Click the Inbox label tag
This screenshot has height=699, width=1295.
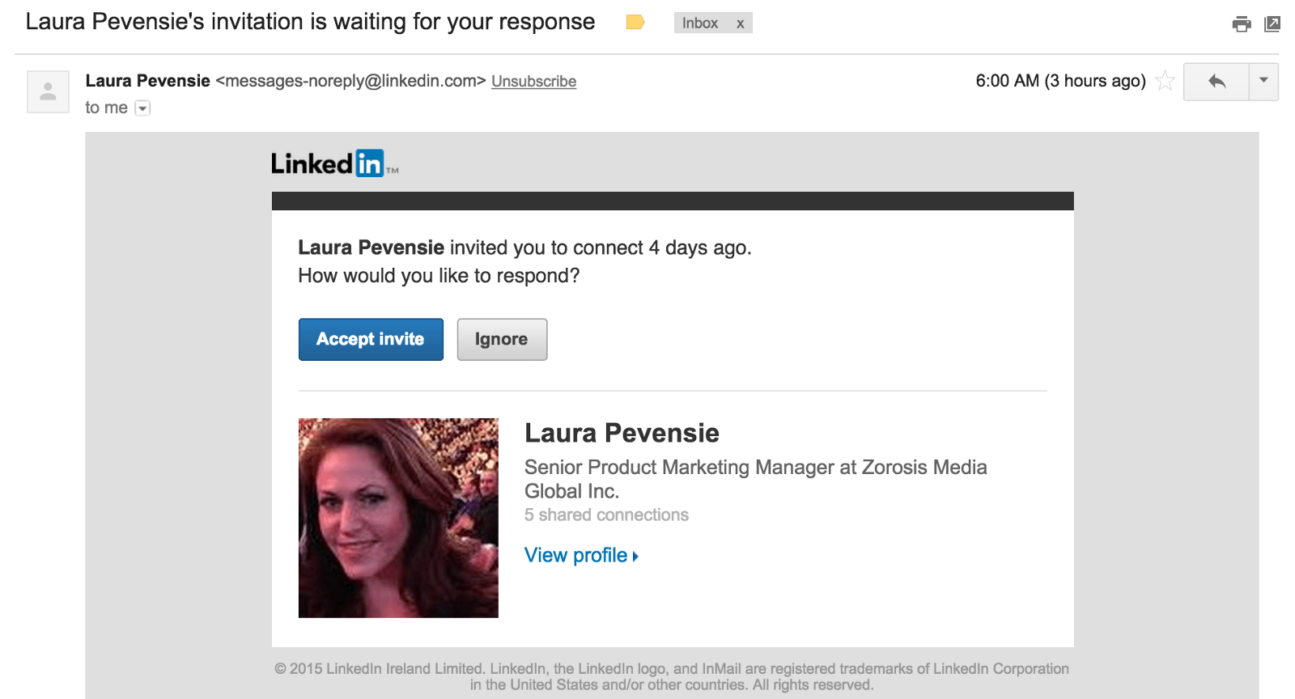coord(700,23)
